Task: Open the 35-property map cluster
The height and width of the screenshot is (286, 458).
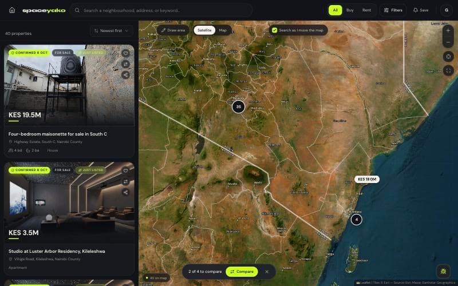Action: tap(238, 107)
